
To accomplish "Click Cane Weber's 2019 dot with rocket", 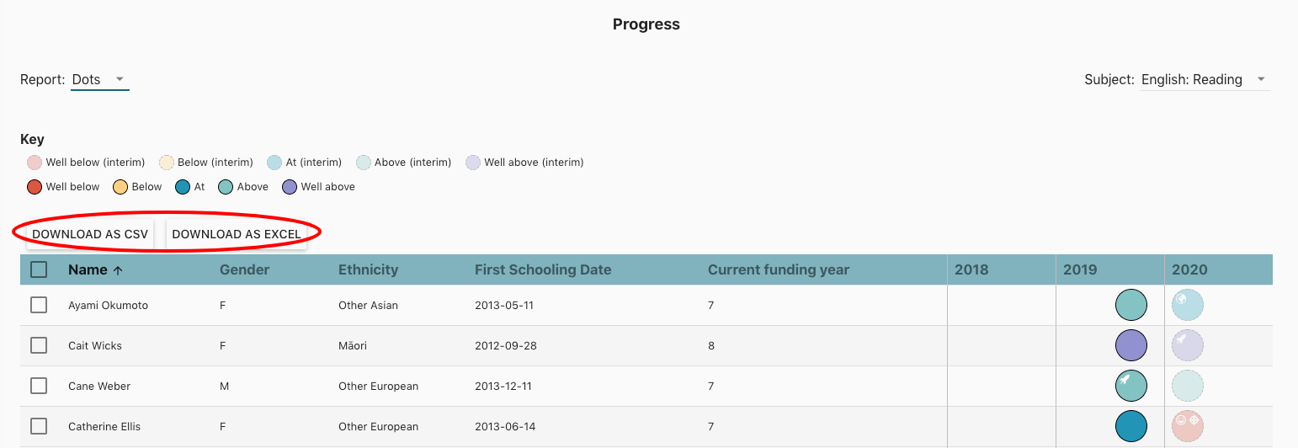I will [1131, 386].
